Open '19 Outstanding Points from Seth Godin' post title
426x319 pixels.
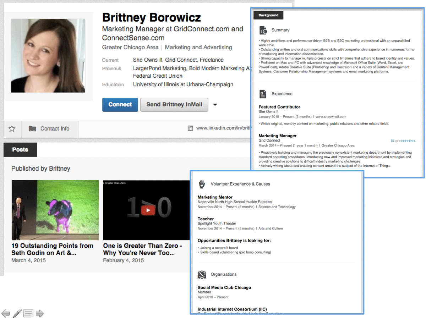52,249
